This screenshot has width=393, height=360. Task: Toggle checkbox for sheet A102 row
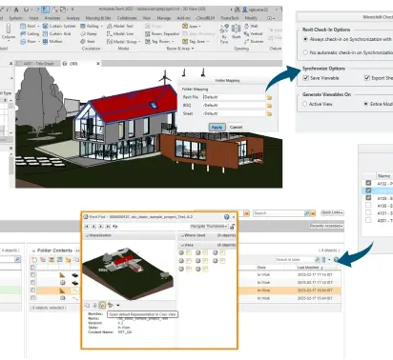click(x=368, y=183)
